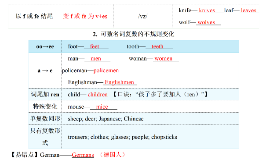Image resolution: width=273 pixels, height=163 pixels.
Task: Click the '只有复数形式' cell
Action: (x=45, y=137)
